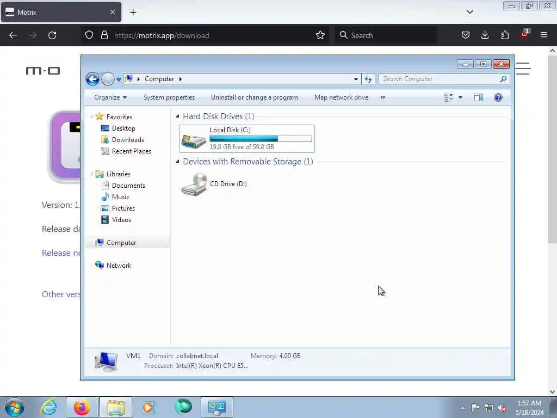Change the view icon in Explorer toolbar
Viewport: 557px width, 418px height.
click(449, 97)
